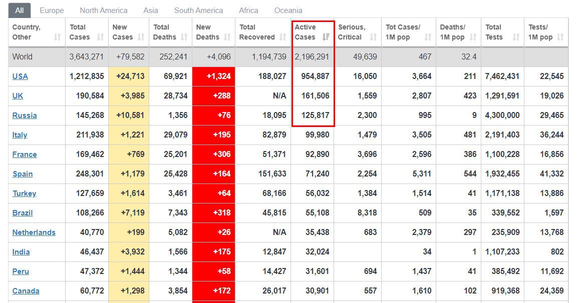Click the Total Cases column header text
584x303 pixels.
80,32
